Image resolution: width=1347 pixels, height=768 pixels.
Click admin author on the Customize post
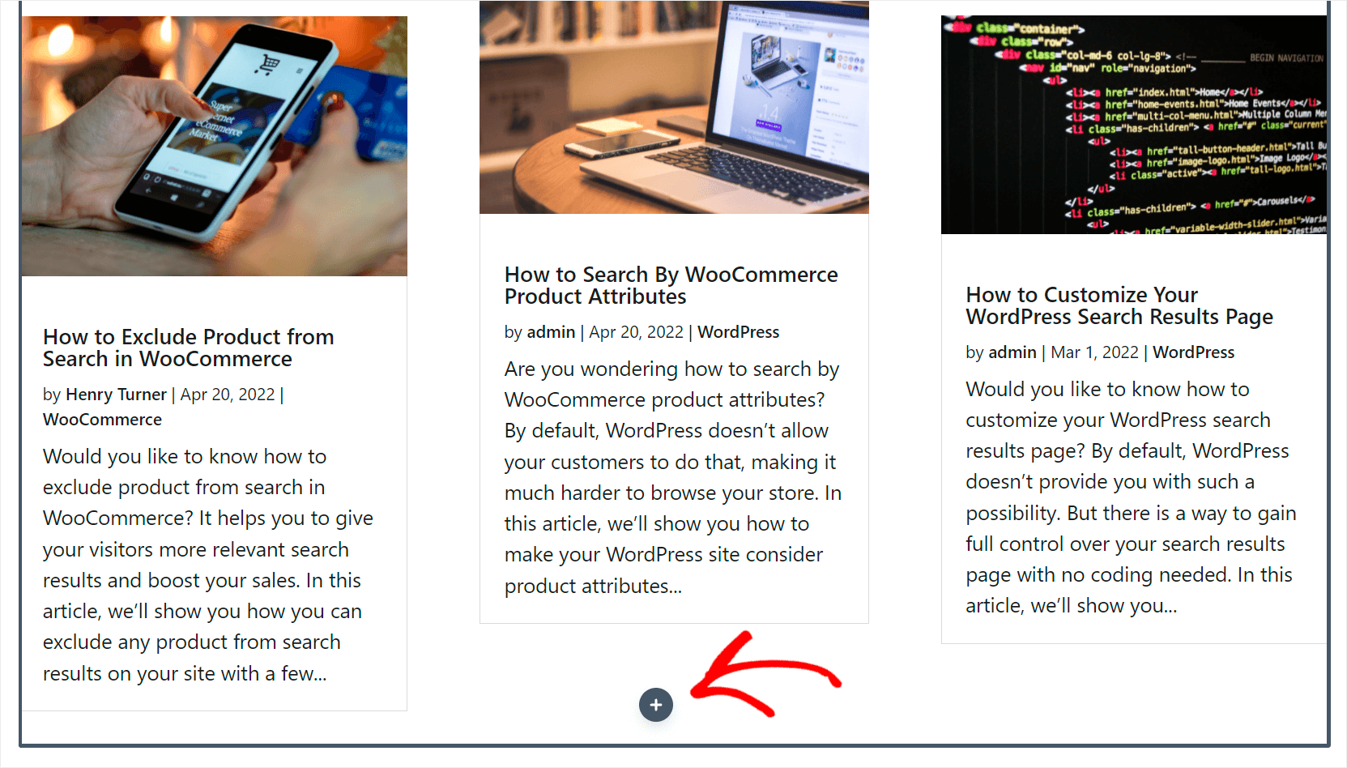click(1012, 352)
